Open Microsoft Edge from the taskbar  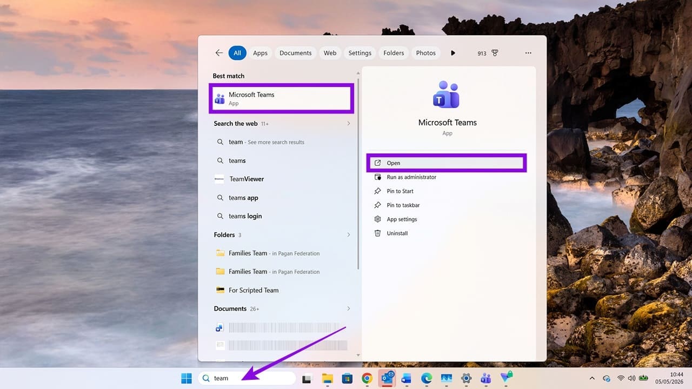tap(427, 378)
